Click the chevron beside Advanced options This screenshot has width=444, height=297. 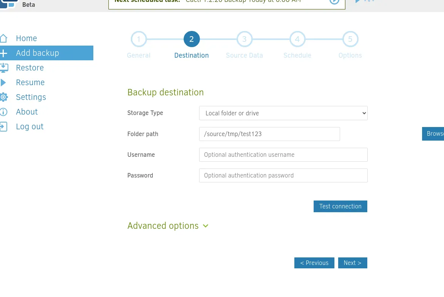pos(206,226)
